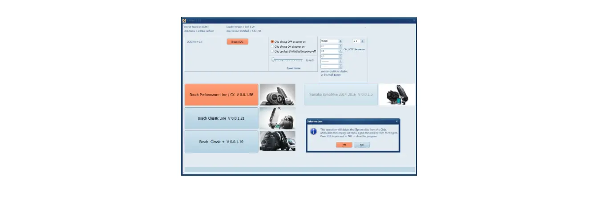The width and height of the screenshot is (611, 202).
Task: Open the second UP sequence dropdown
Action: [x=331, y=51]
